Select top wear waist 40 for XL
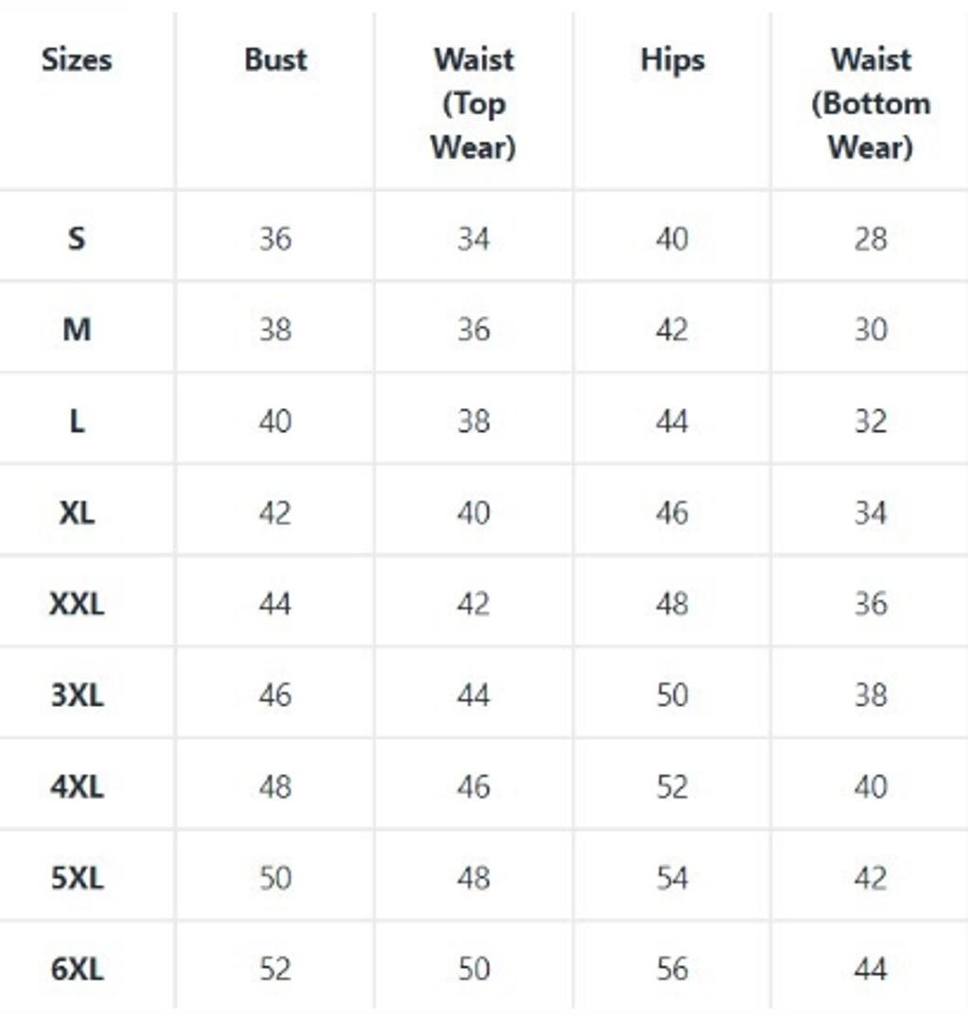 [474, 513]
